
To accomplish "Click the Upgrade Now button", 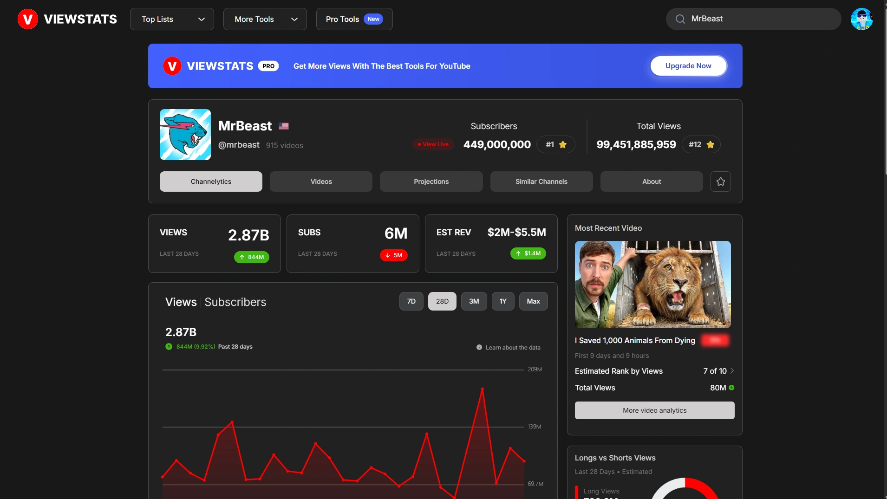I will click(688, 66).
